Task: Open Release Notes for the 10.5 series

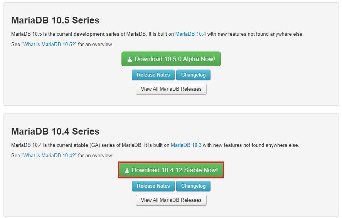Action: tap(153, 75)
